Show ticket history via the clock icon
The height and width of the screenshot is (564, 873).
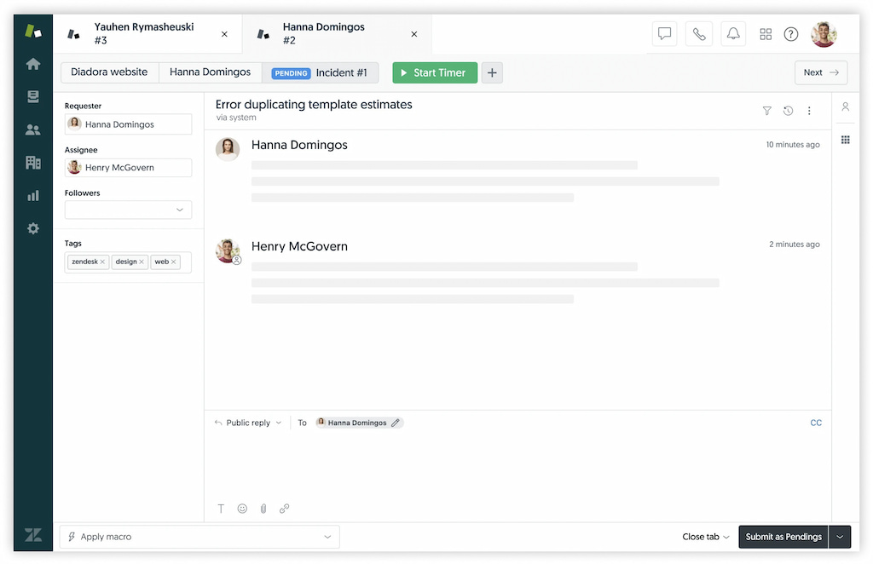pyautogui.click(x=788, y=111)
